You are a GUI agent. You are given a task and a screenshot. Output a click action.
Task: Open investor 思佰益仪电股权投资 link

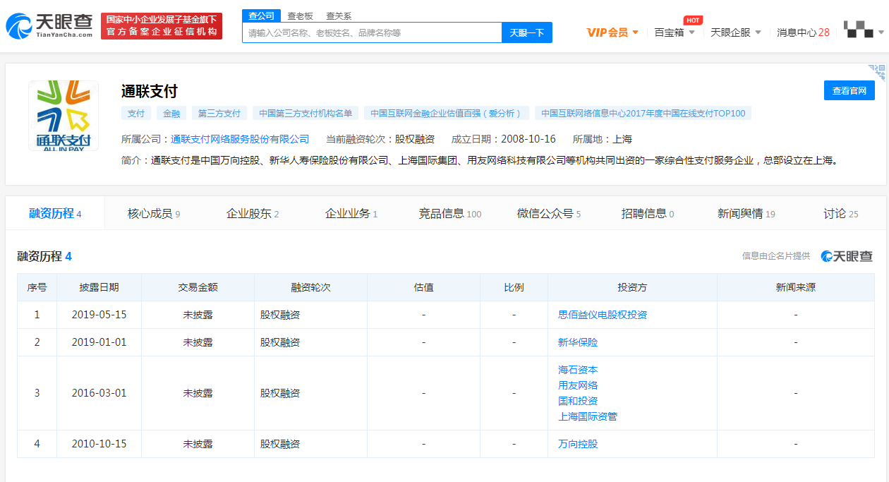point(603,315)
